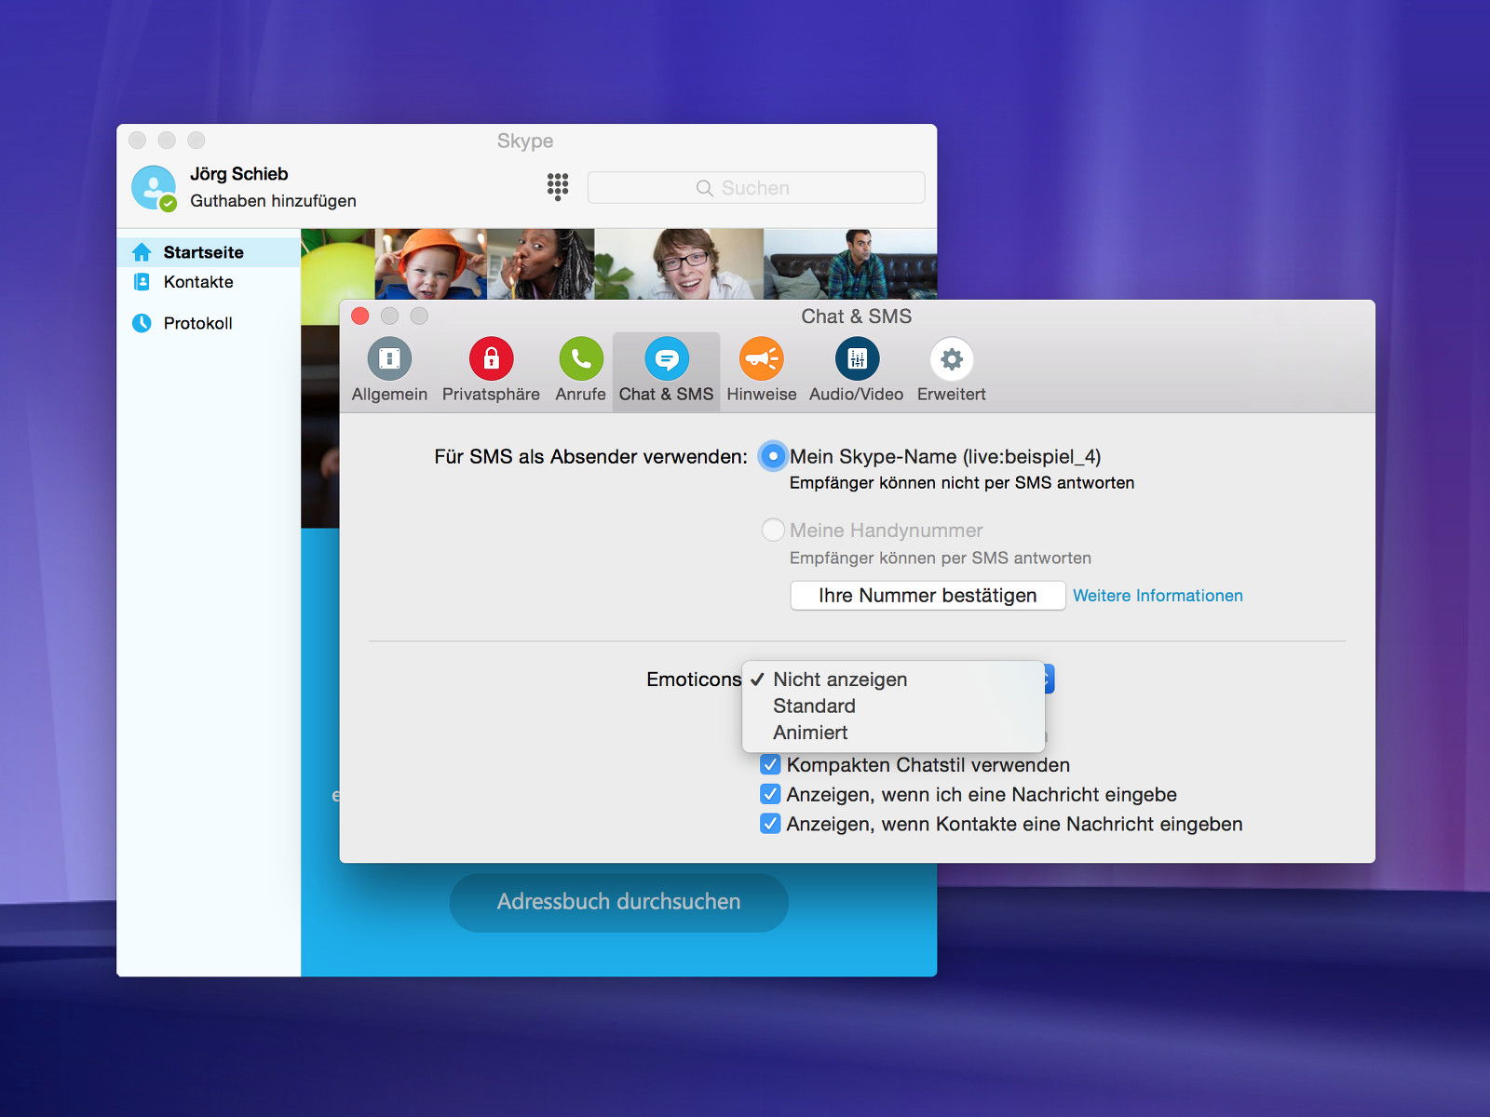Open the Protokoll sidebar item
The image size is (1490, 1117).
pyautogui.click(x=209, y=323)
